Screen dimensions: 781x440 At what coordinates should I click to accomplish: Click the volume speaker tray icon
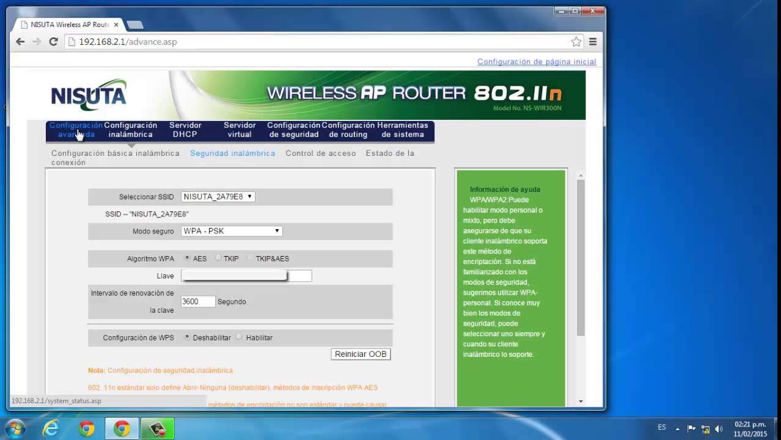719,428
